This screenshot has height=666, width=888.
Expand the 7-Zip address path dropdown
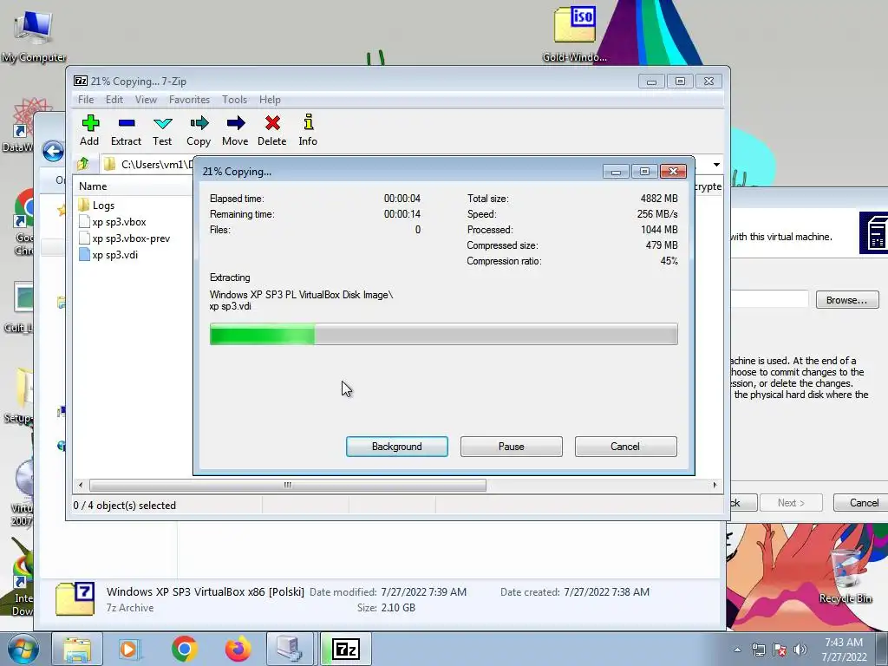pos(716,165)
